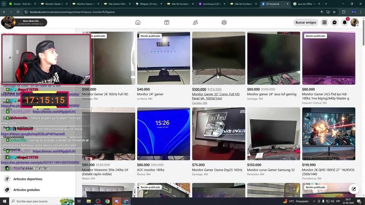Viewport: 365px width, 205px height.
Task: Open a new browser tab
Action: [326, 4]
